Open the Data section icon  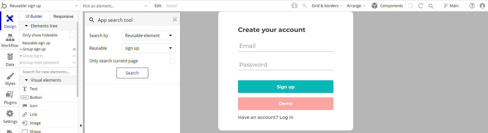point(10,56)
